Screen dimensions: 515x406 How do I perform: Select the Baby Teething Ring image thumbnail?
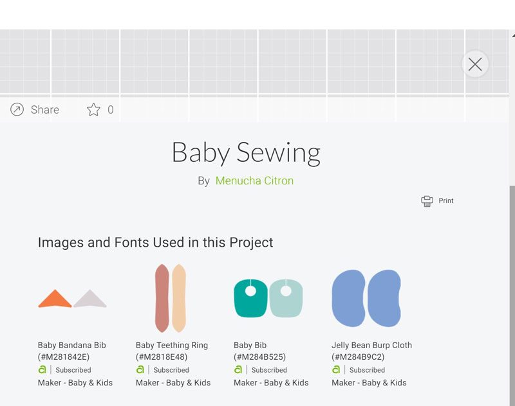[x=171, y=298]
